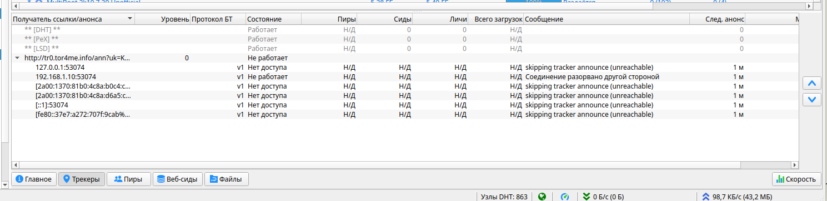Sort by the Пиры column header
Viewport: 827px width, 201px height.
[329, 19]
